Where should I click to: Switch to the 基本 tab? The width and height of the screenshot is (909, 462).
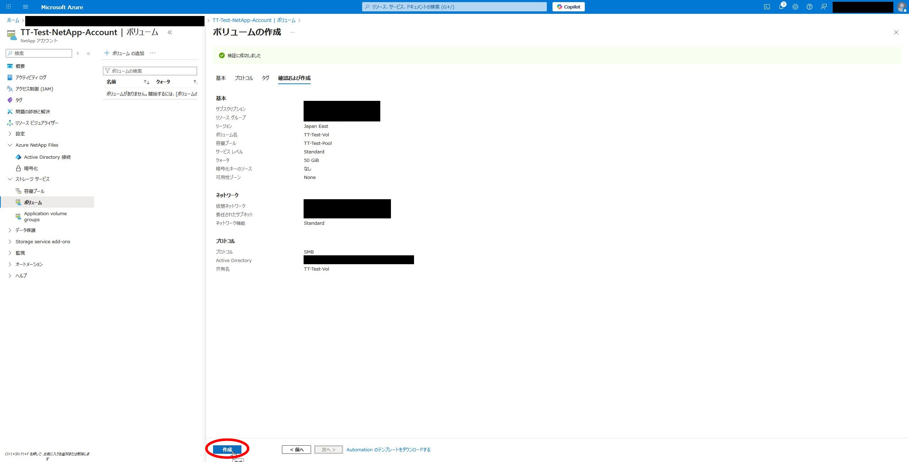[221, 78]
